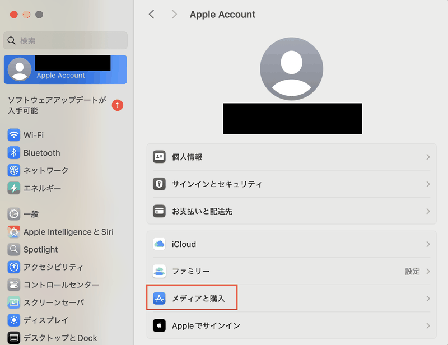Expand サインインとセキュリティ row chevron

428,184
